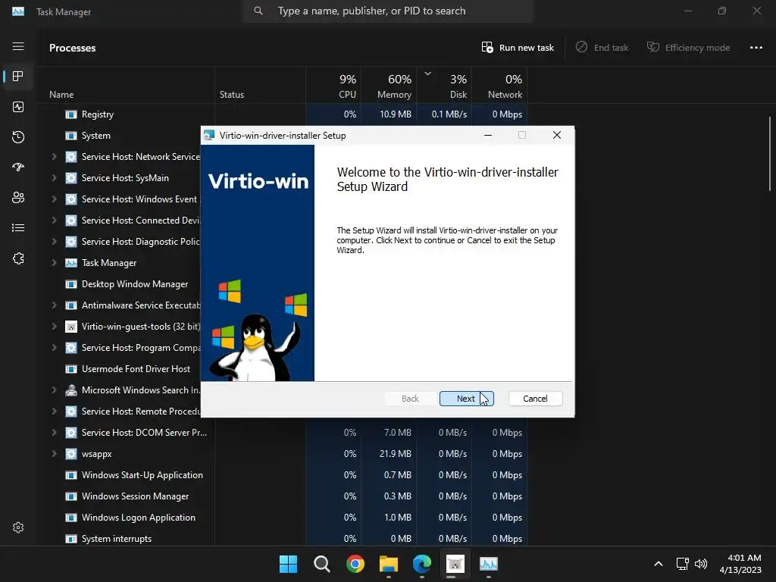The width and height of the screenshot is (776, 582).
Task: Click the processes list vertical scrollbar
Action: [x=770, y=153]
